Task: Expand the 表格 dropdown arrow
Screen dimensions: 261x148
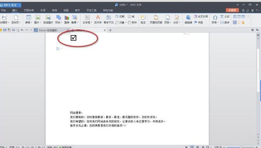Action: pyautogui.click(x=31, y=22)
